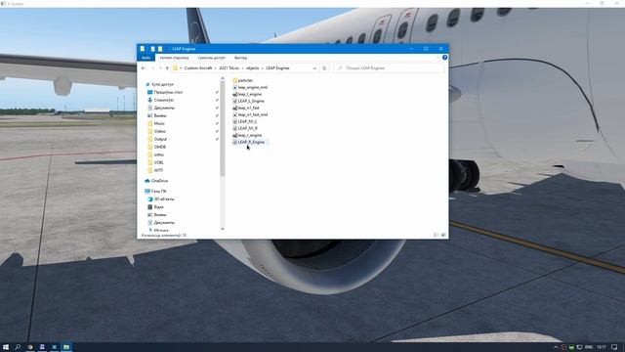Open the Videos folder in navigation pane
625x352 pixels.
point(156,131)
